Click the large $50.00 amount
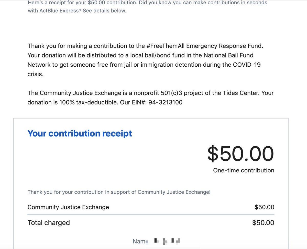Image resolution: width=307 pixels, height=249 pixels. 240,153
